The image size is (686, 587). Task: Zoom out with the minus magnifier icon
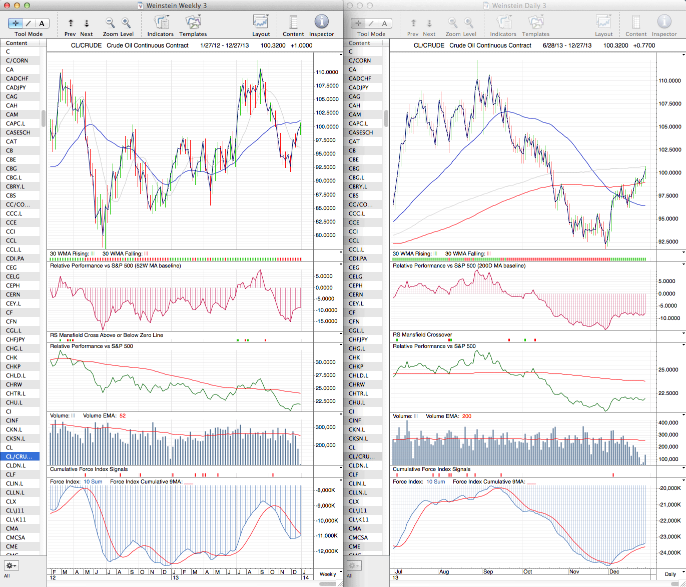[x=110, y=22]
